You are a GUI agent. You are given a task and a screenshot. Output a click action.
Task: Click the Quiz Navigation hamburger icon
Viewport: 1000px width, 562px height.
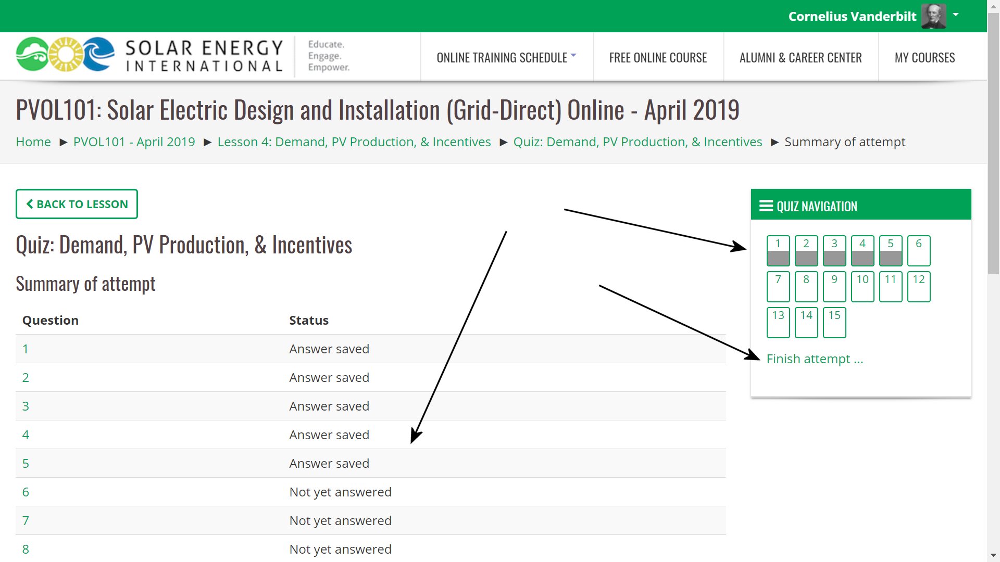coord(766,206)
